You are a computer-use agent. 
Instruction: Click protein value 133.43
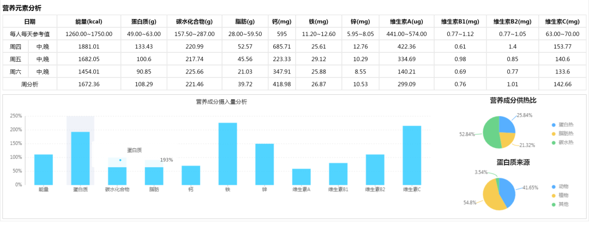point(143,47)
